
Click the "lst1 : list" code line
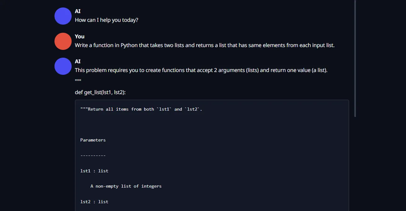tap(94, 171)
